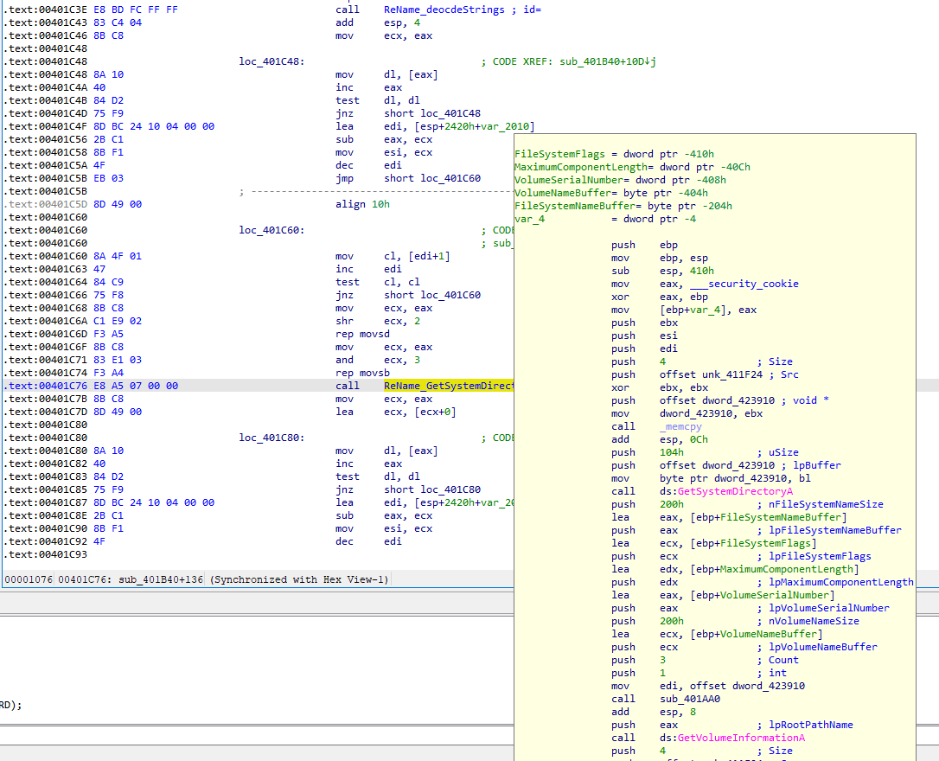
Task: Click '[ebp+VolumeSerialNumber]' lea operand
Action: [763, 595]
